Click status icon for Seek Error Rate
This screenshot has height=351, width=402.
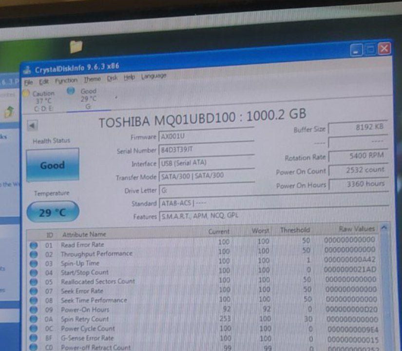(x=34, y=291)
